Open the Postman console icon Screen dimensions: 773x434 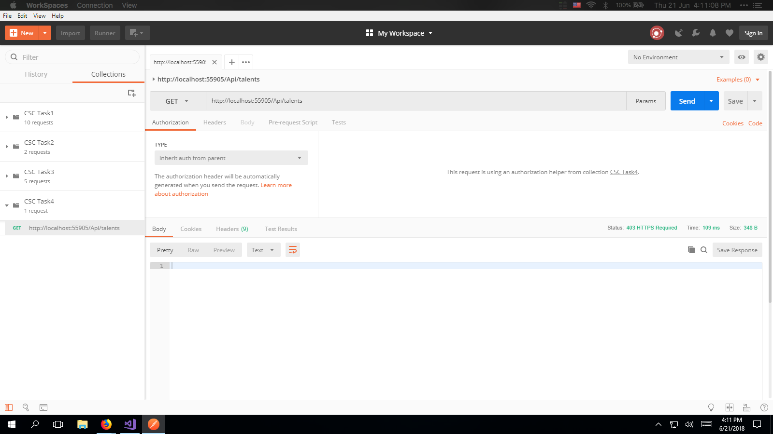point(43,407)
